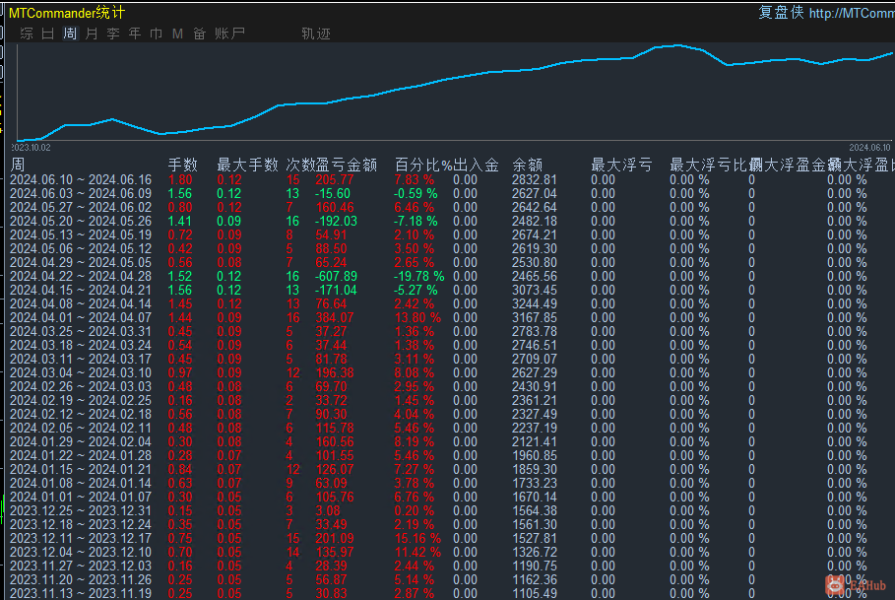
Task: Open the 季 quarterly tab
Action: (x=113, y=33)
